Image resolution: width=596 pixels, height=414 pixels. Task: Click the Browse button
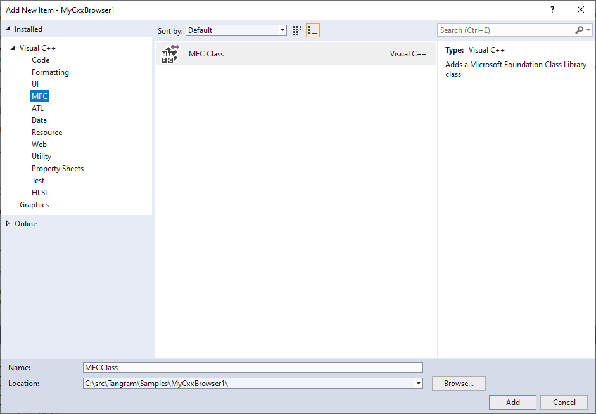(x=458, y=383)
